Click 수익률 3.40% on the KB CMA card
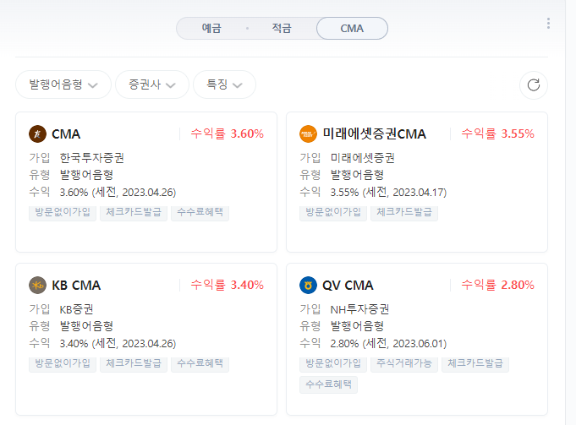 click(227, 285)
